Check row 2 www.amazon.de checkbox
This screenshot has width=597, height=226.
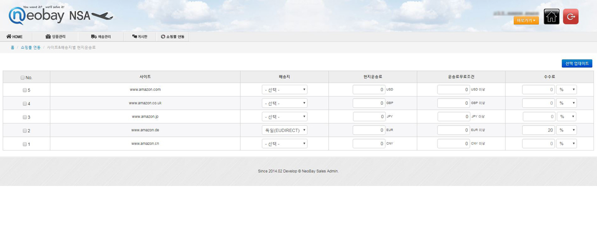(x=25, y=130)
